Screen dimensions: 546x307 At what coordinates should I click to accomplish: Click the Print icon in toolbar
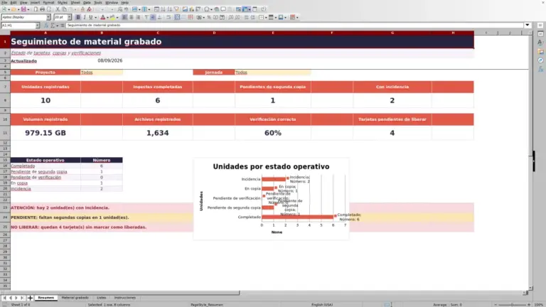point(42,9)
